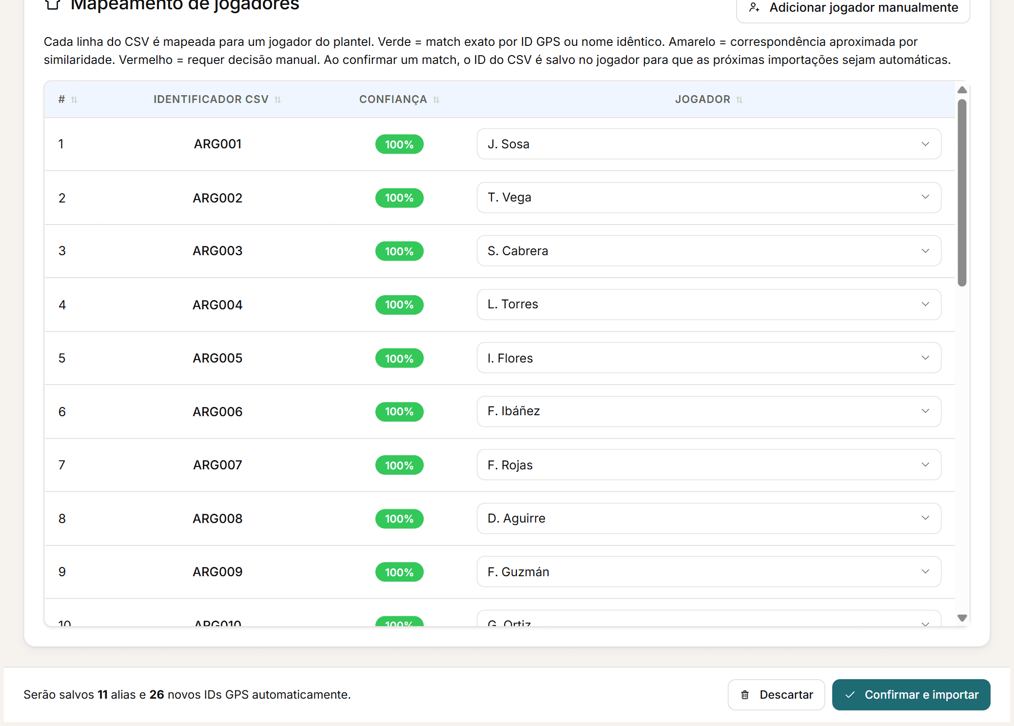Image resolution: width=1014 pixels, height=726 pixels.
Task: Open the J. Sosa player dropdown
Action: click(x=709, y=144)
